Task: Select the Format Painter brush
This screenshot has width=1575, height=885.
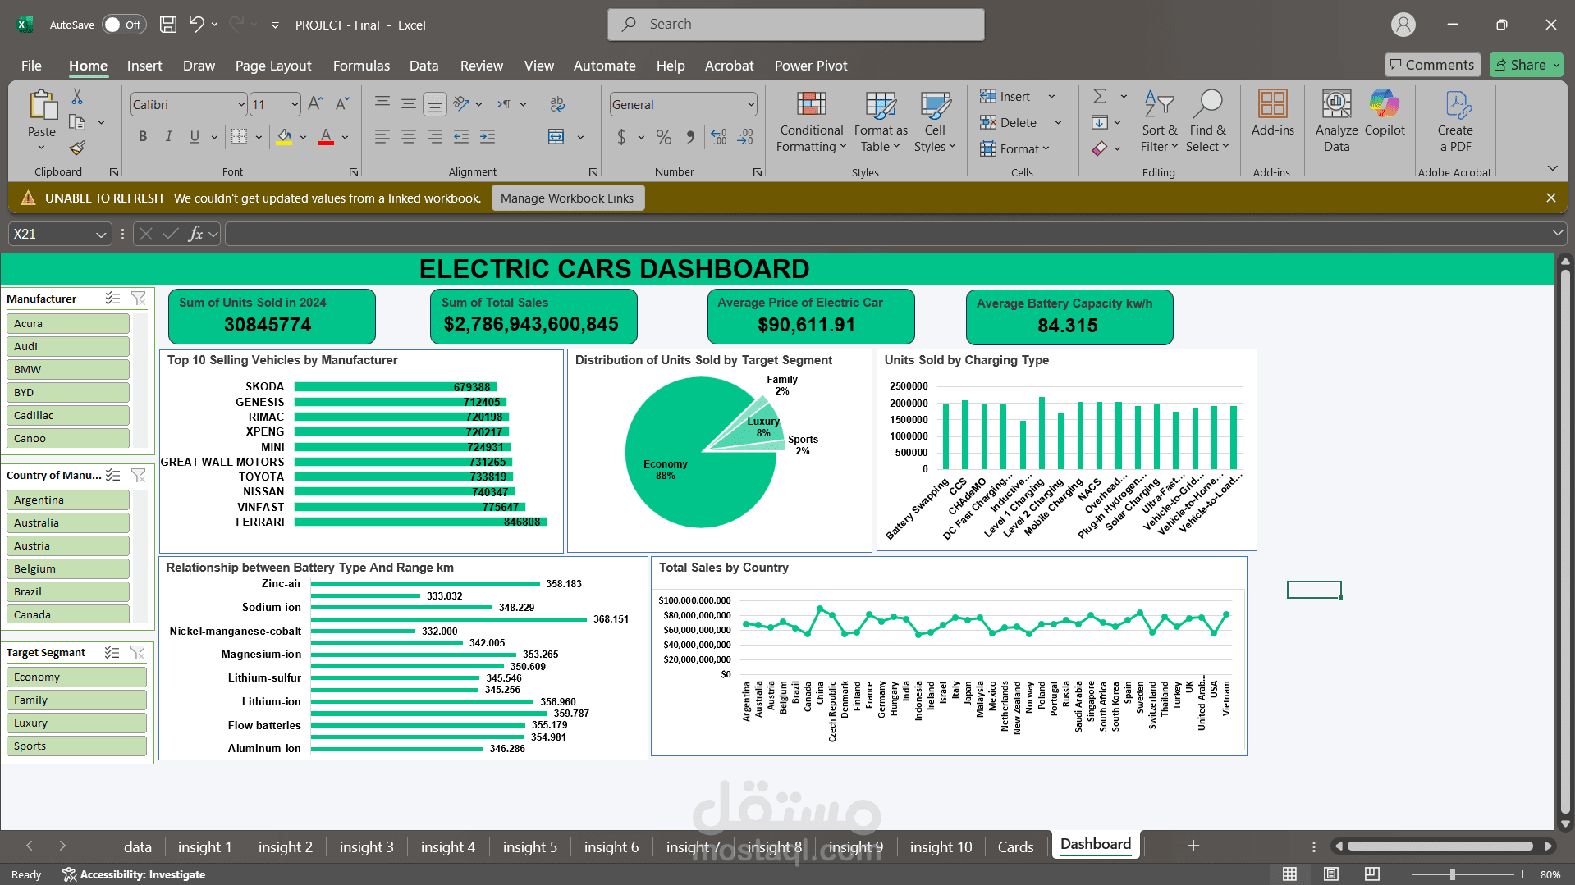Action: pos(77,148)
